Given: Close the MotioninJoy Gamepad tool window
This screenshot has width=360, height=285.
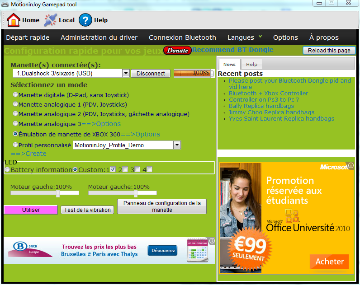Looking at the screenshot, I should coord(348,3).
